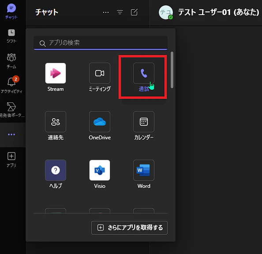
Task: Open the Stream app
Action: click(56, 77)
